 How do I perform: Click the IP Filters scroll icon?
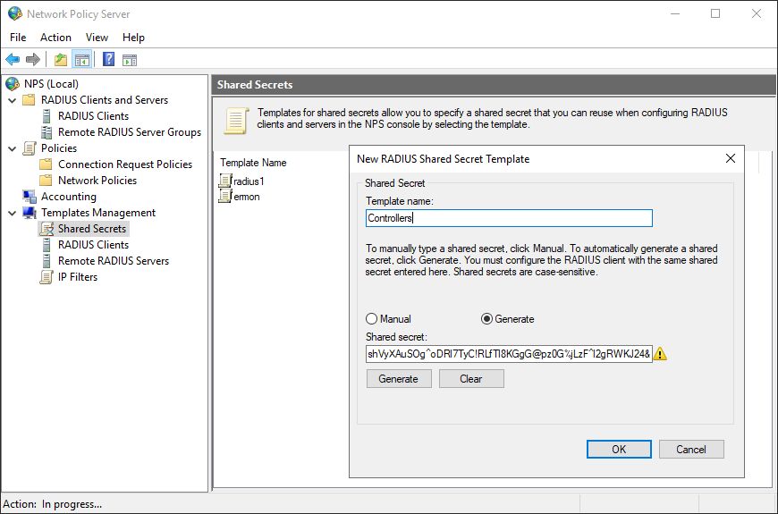[47, 277]
